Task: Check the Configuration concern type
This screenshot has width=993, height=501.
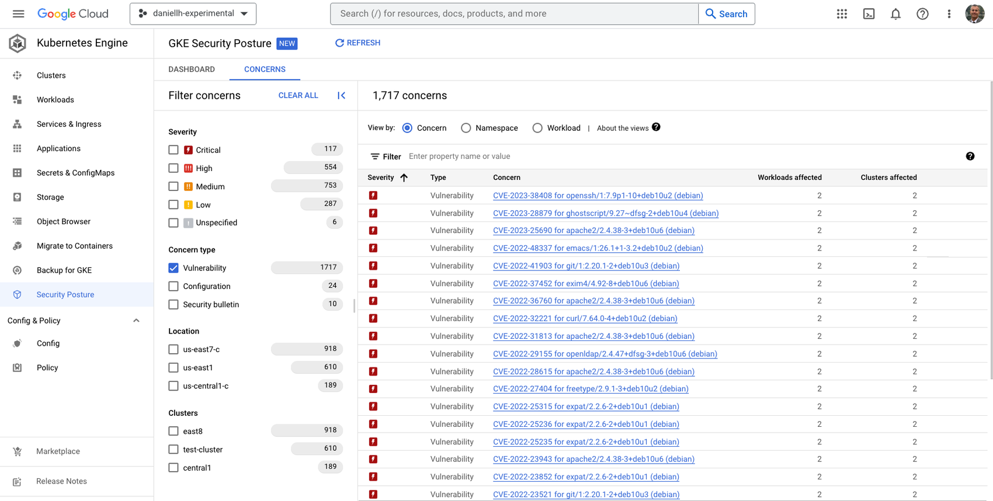Action: (x=173, y=286)
